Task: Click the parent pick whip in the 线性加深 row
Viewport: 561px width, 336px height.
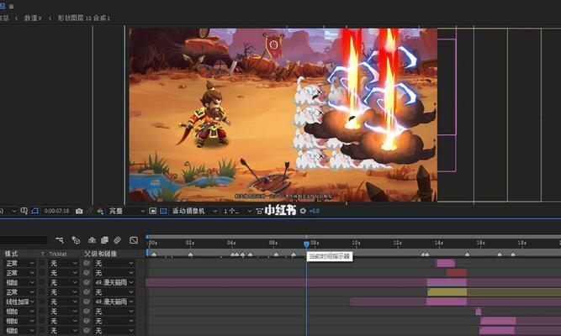Action: [x=87, y=302]
